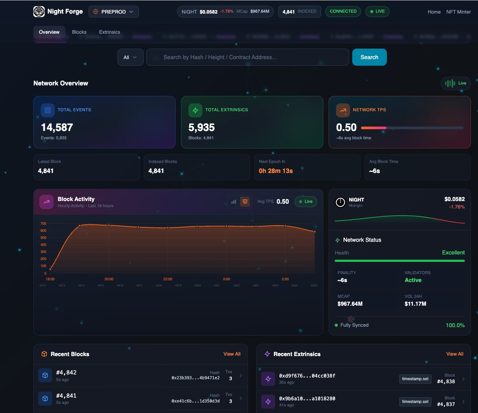
Task: Click the green Health Excellent bar
Action: coord(400,261)
